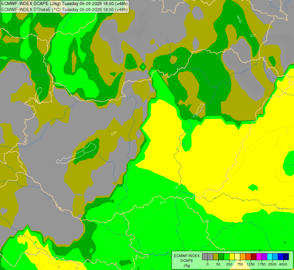294x270 pixels.
Task: Click the bright yellow legend swatch
Action: coord(232,257)
